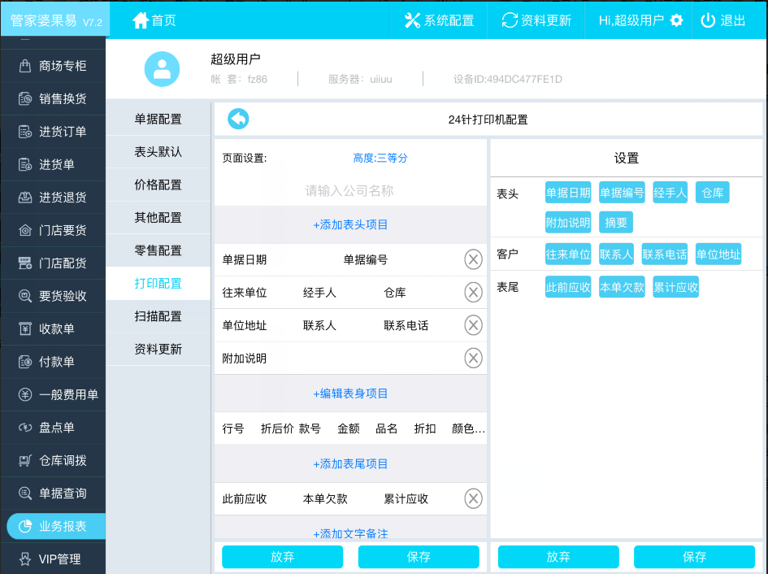Expand +添加表头项目
Image resolution: width=768 pixels, height=574 pixels.
(350, 224)
